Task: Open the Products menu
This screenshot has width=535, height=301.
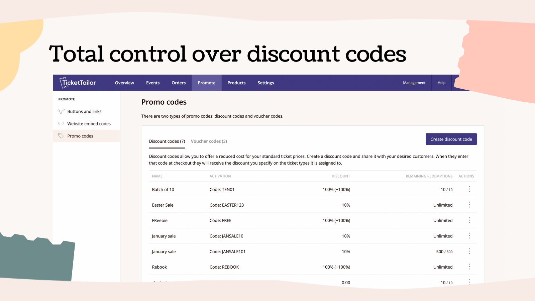Action: pos(236,83)
